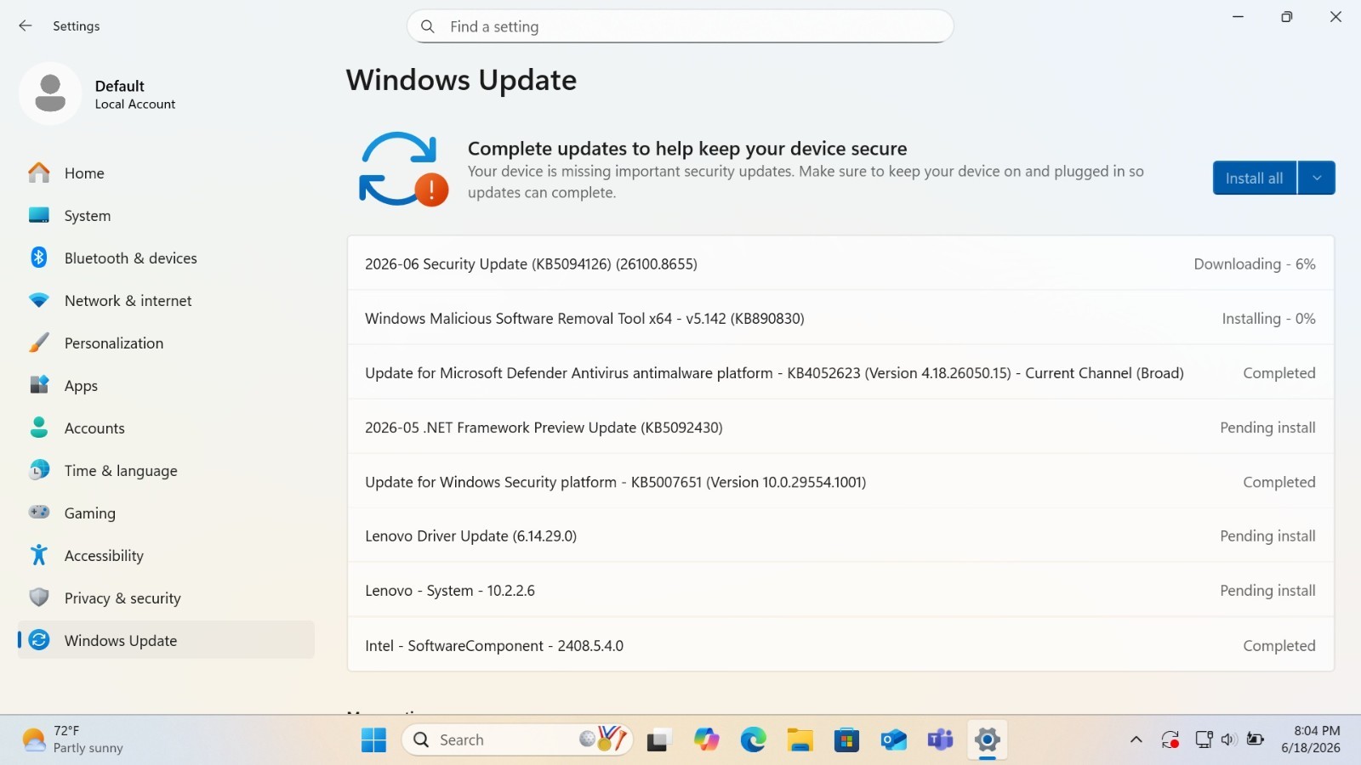This screenshot has width=1361, height=765.
Task: Open Bluetooth & devices settings
Action: click(x=166, y=258)
